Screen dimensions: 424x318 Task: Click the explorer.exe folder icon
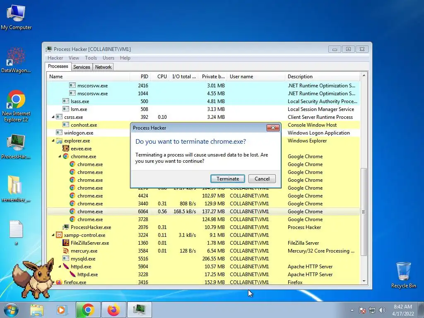[x=59, y=141]
